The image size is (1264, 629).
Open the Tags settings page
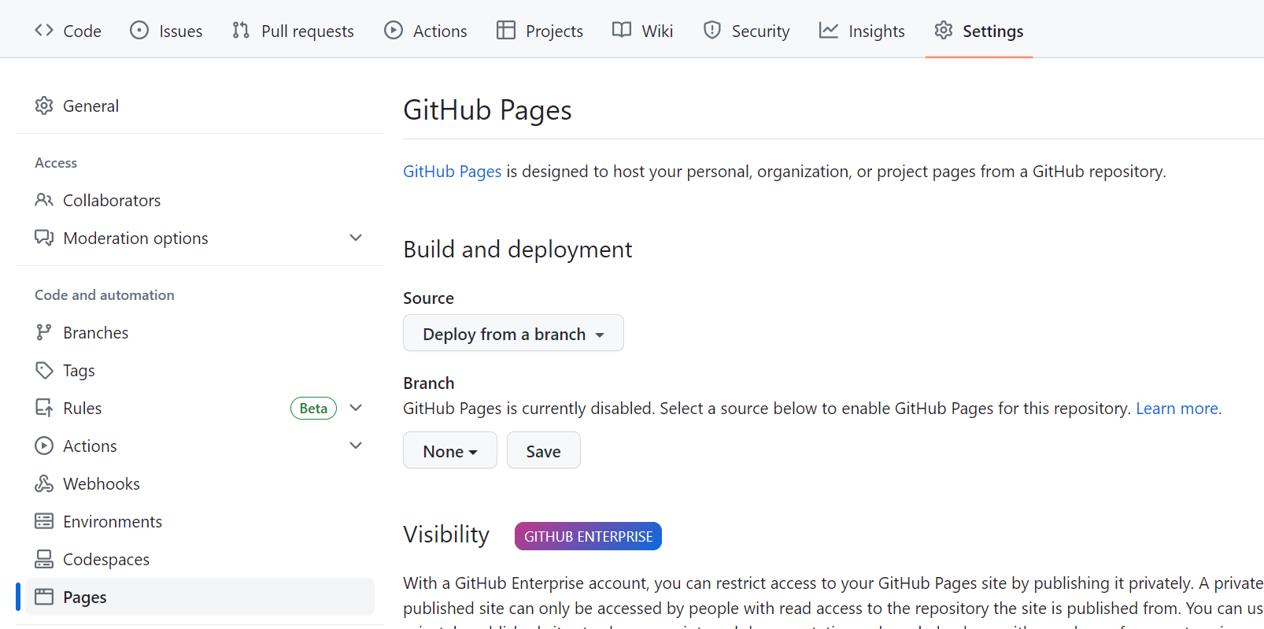(x=200, y=370)
